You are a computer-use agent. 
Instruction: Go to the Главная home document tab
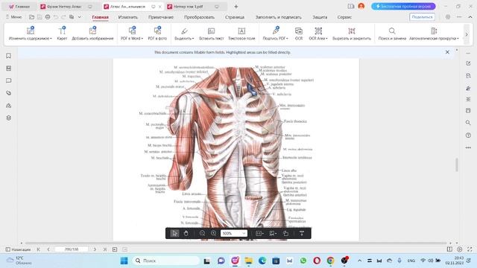(x=19, y=7)
